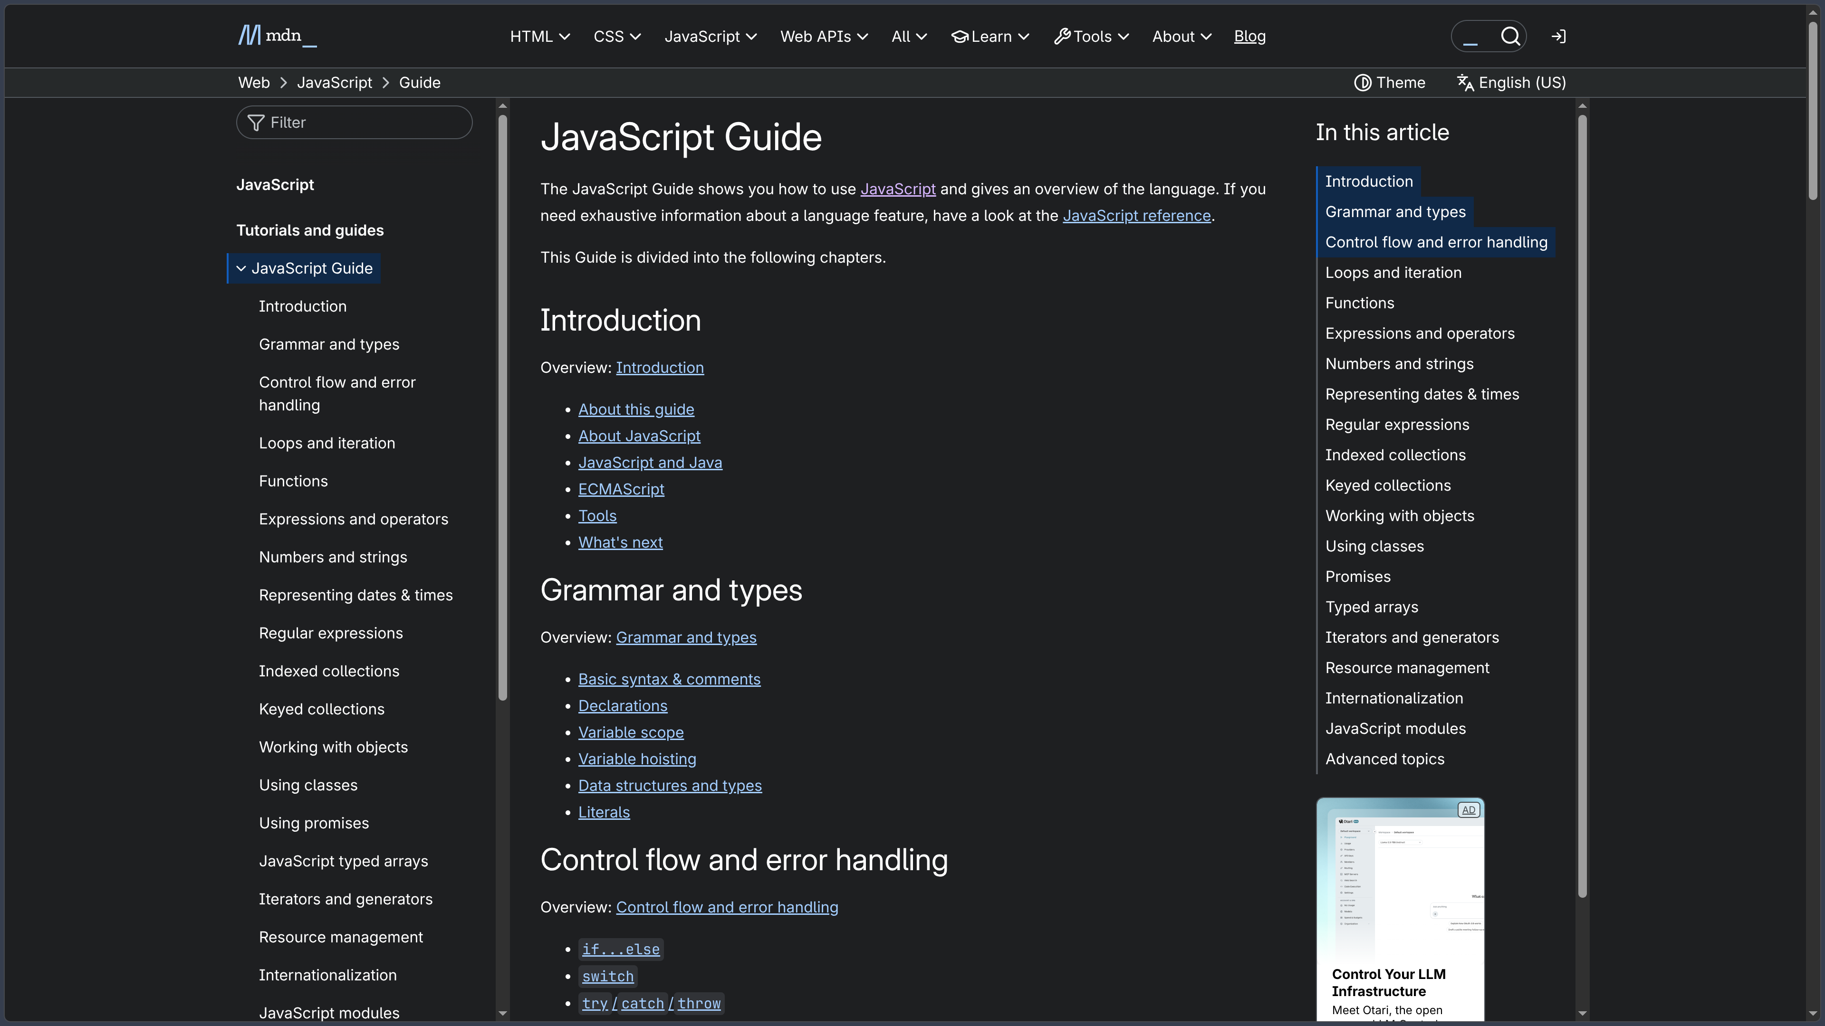
Task: Click the Web breadcrumb
Action: coord(254,83)
